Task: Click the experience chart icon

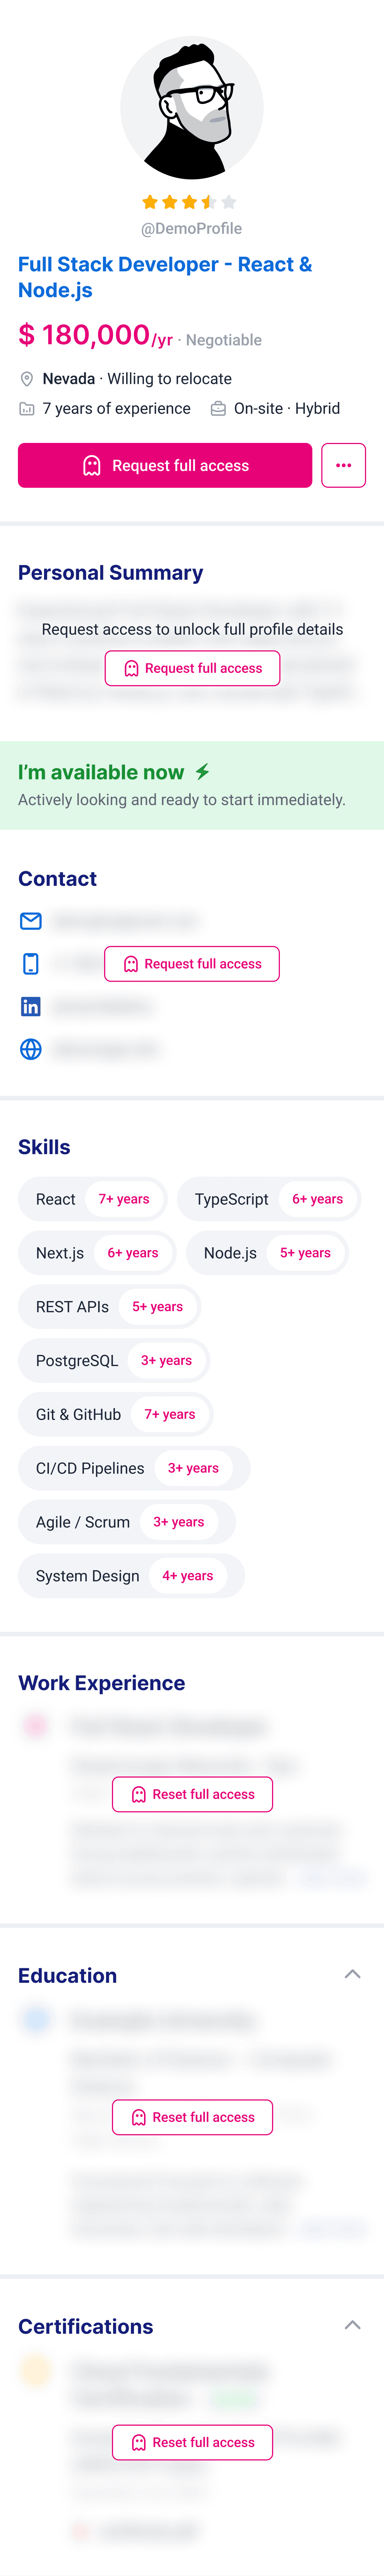Action: [27, 409]
